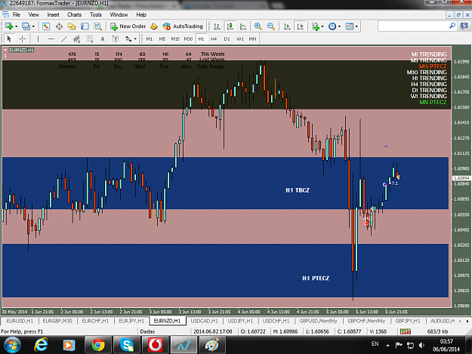The width and height of the screenshot is (472, 354).
Task: Select the Vertical Line drawing tool
Action: pyautogui.click(x=38, y=38)
